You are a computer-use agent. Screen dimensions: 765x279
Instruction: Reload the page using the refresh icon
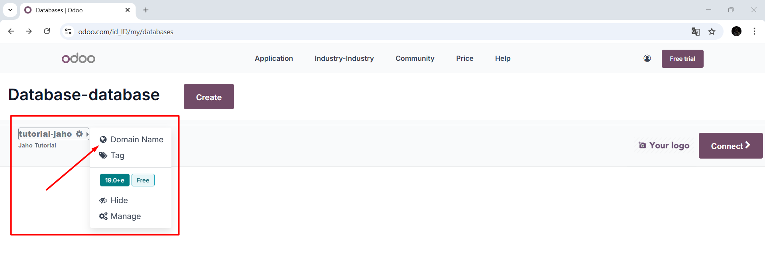[47, 31]
